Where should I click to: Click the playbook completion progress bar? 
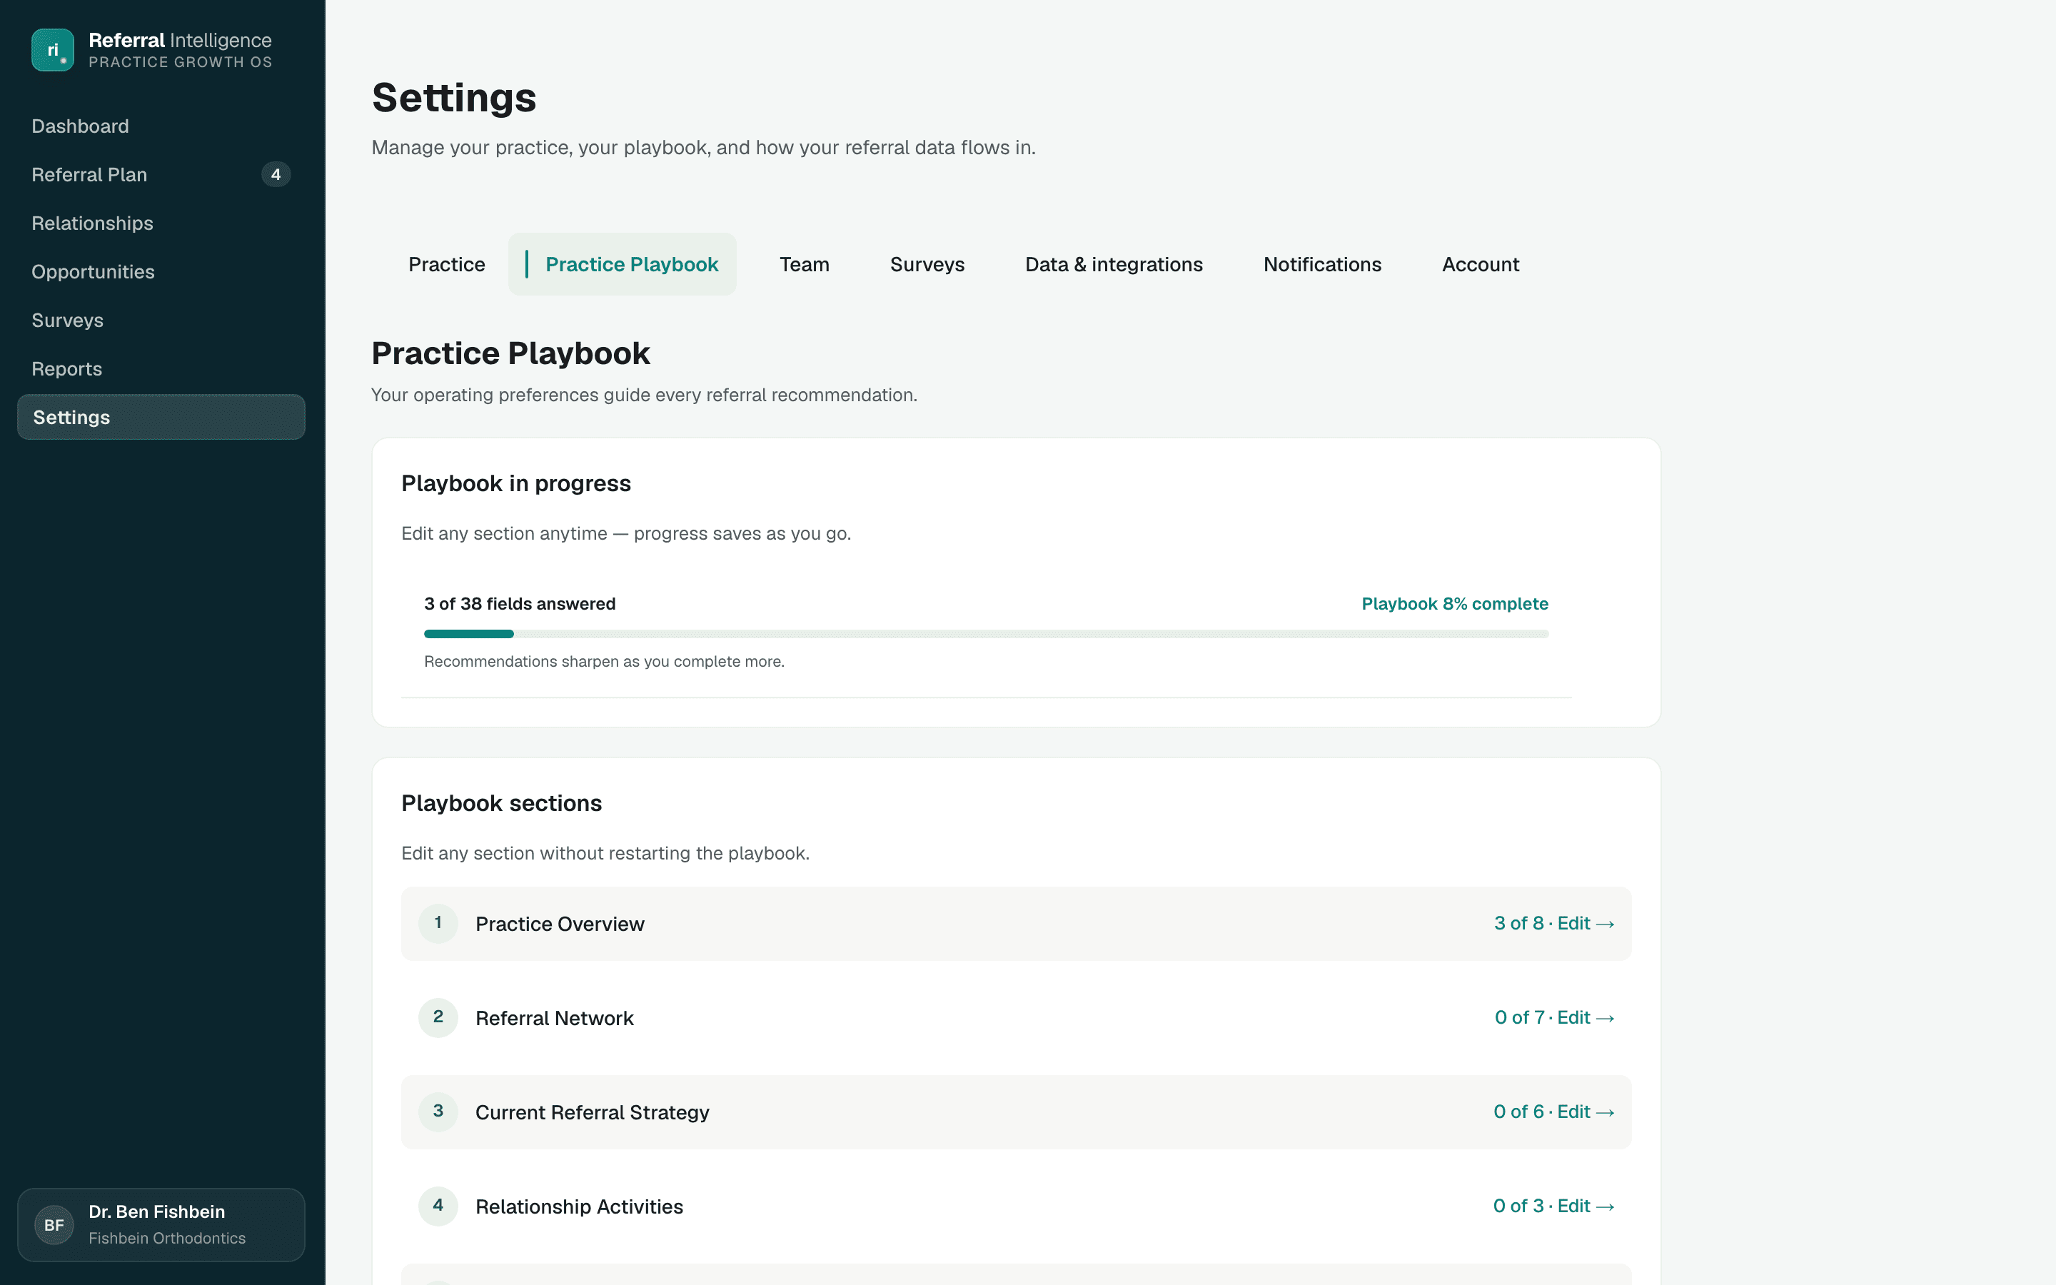click(987, 634)
